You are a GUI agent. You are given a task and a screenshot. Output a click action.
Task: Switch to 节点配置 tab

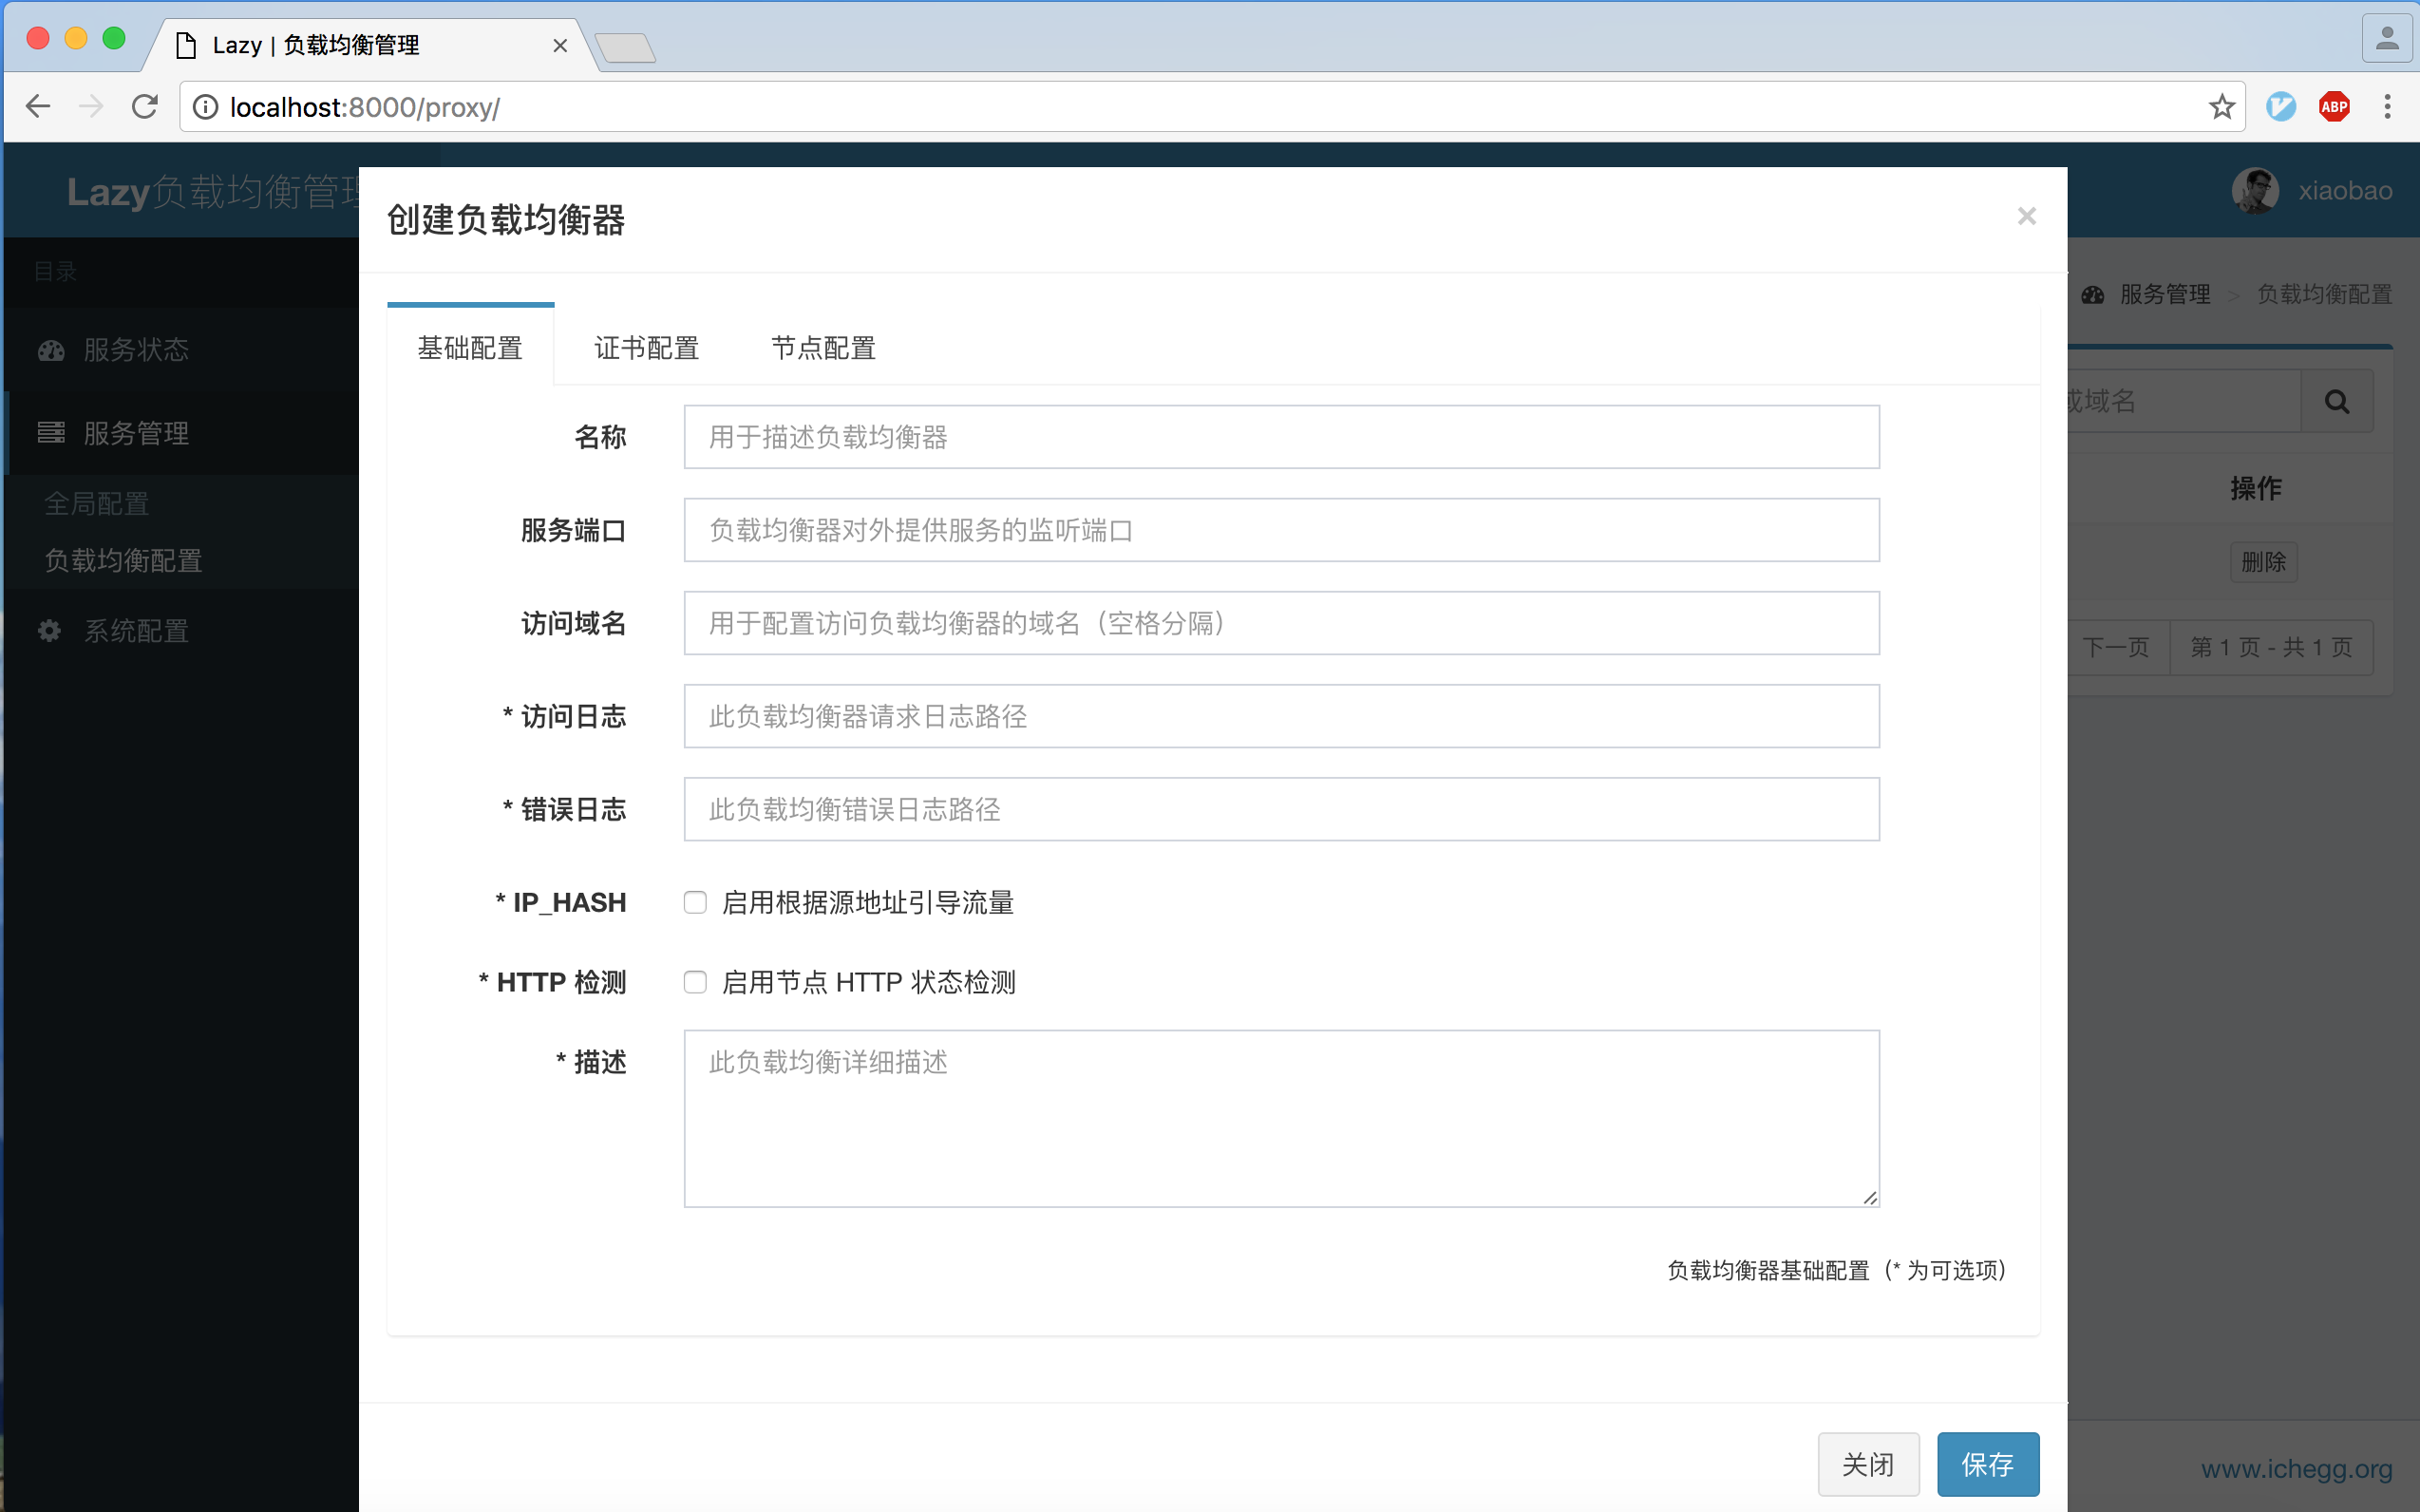[823, 348]
